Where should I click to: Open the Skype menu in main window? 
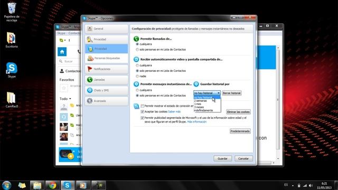61,33
